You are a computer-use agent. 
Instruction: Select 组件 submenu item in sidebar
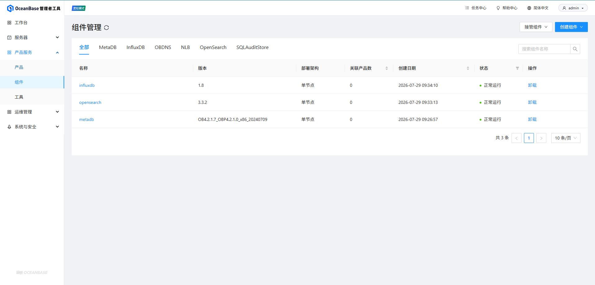(x=32, y=82)
